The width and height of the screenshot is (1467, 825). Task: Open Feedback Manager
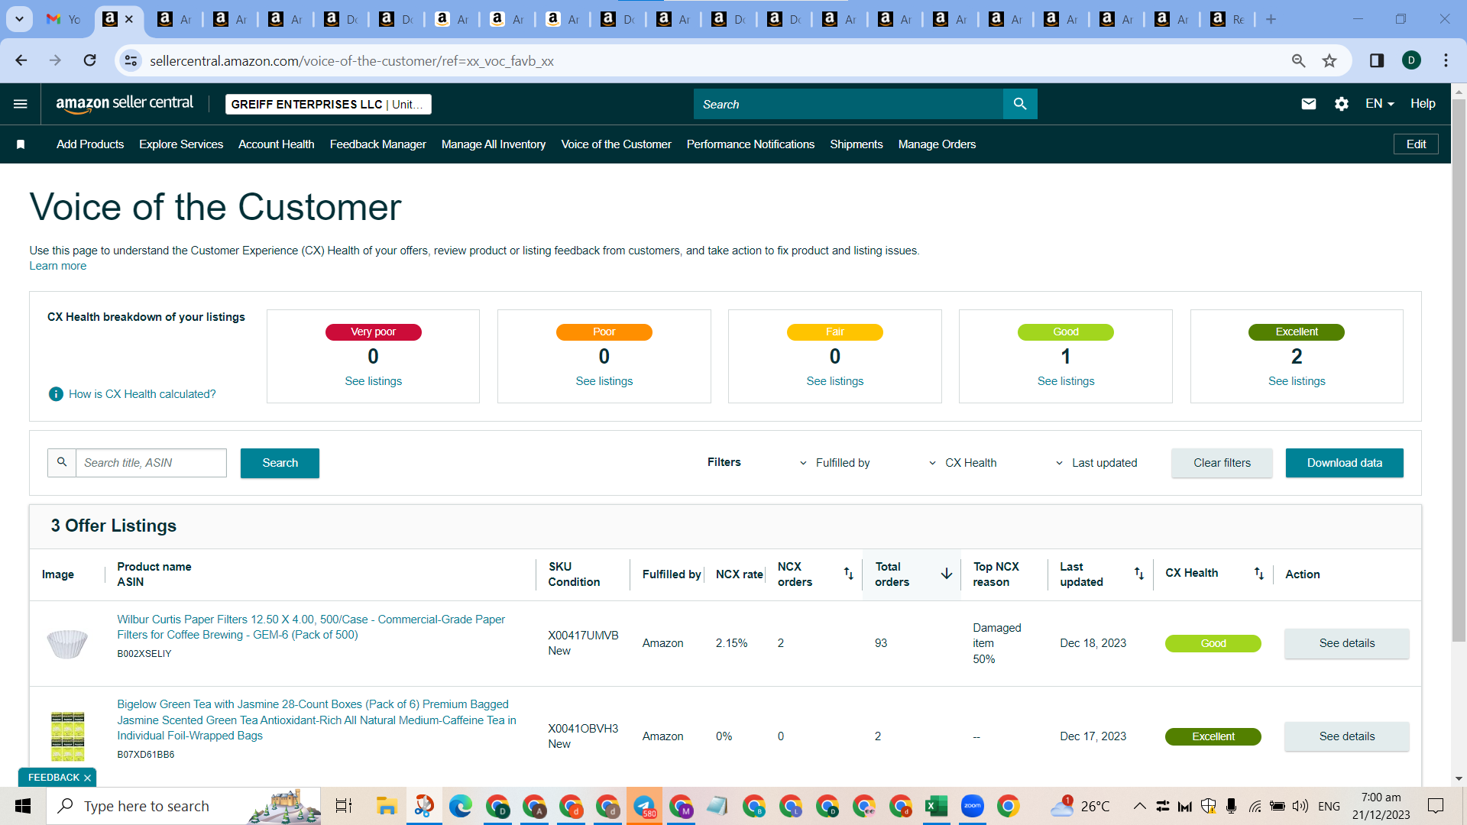378,144
